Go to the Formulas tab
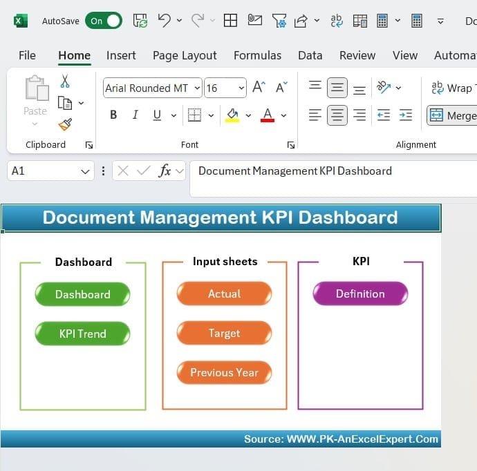The width and height of the screenshot is (477, 471). pos(257,55)
